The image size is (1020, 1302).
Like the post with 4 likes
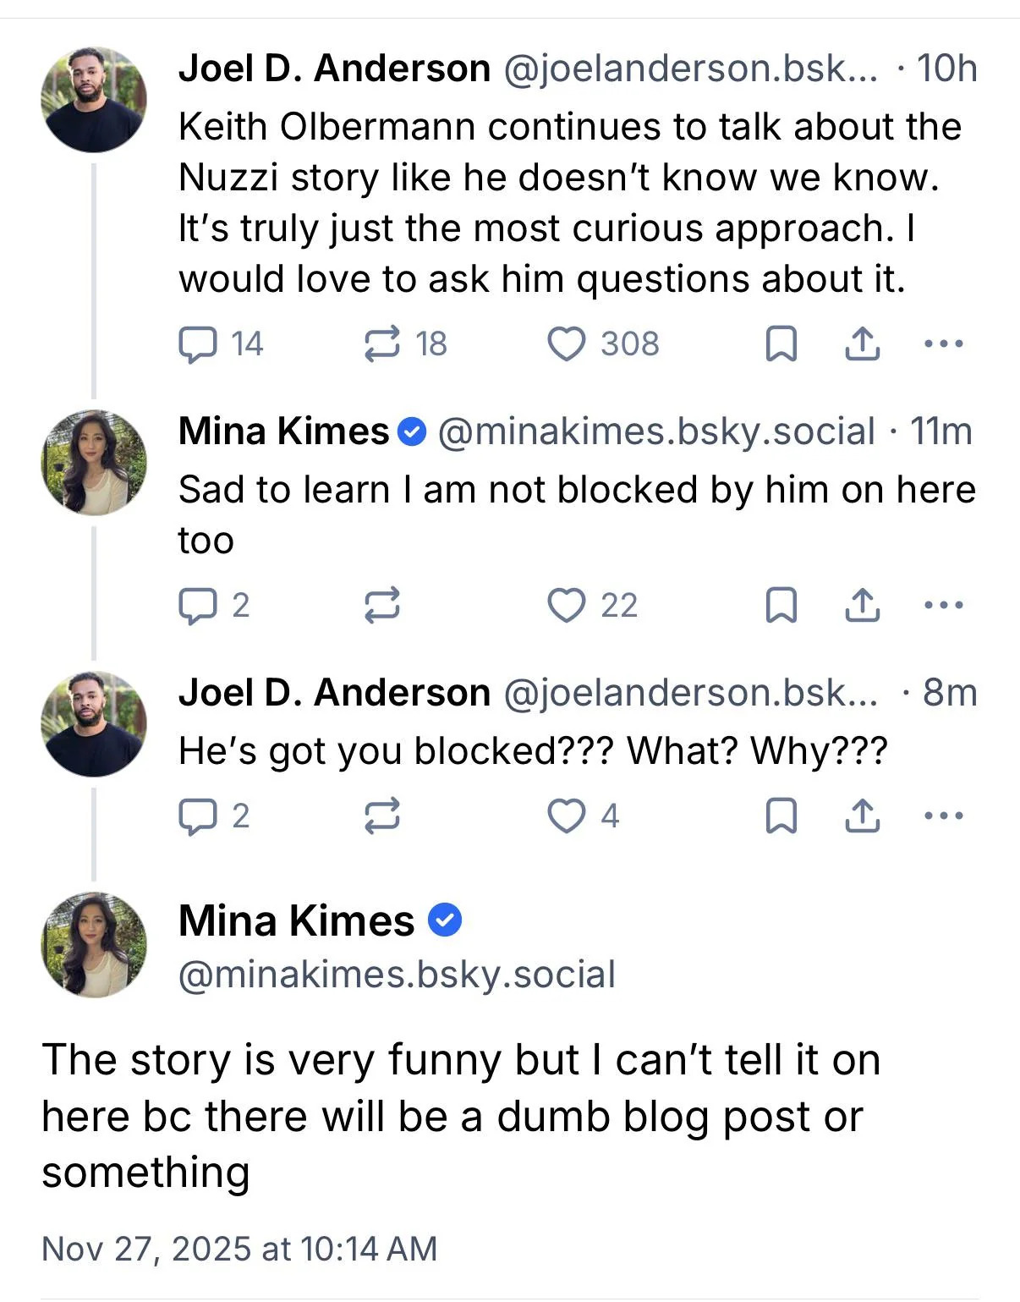(566, 816)
